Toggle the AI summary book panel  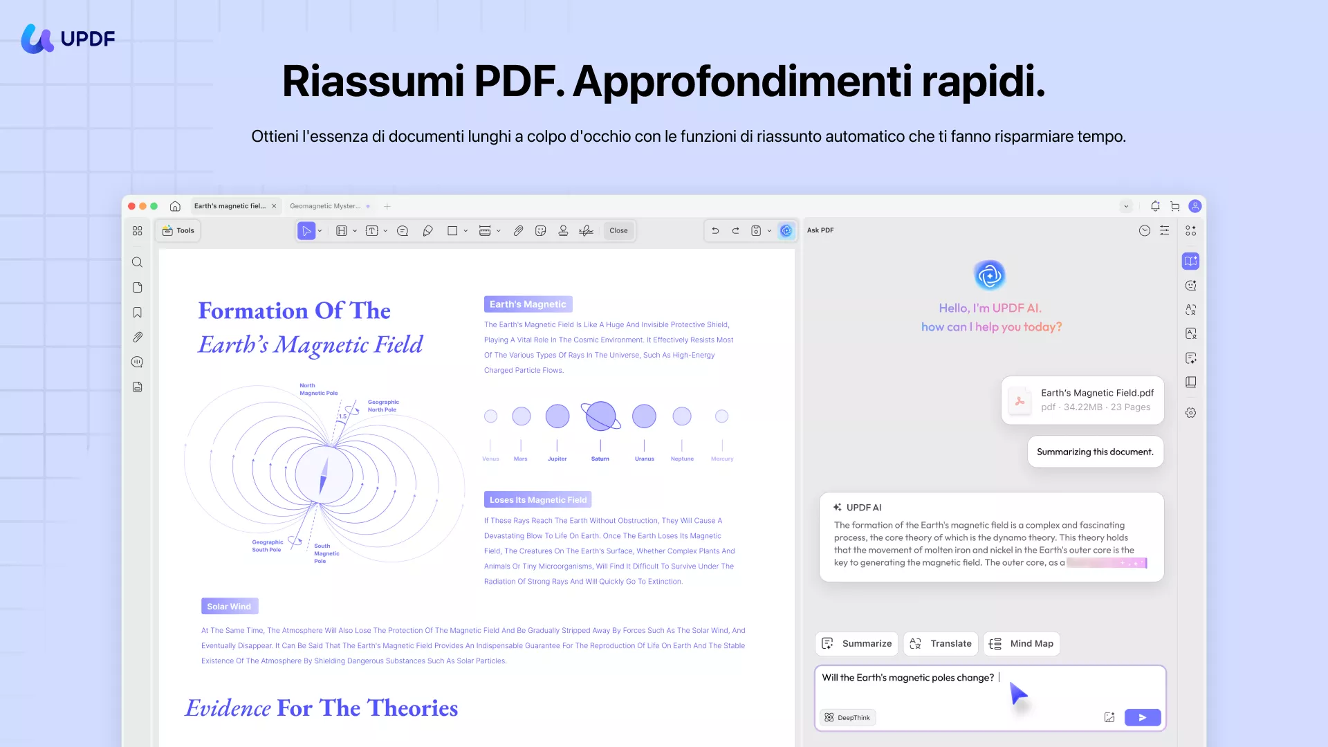click(x=1191, y=261)
